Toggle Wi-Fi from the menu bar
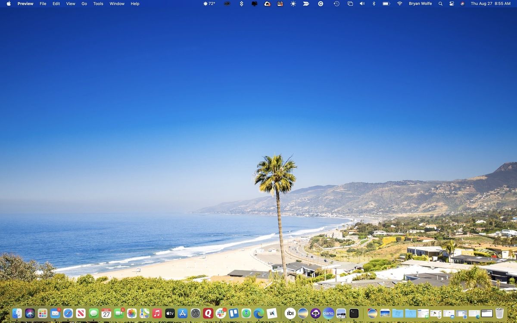 point(399,3)
